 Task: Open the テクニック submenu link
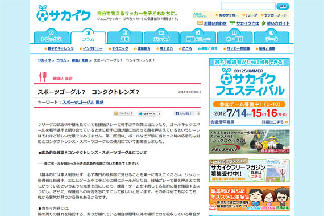tap(120, 48)
